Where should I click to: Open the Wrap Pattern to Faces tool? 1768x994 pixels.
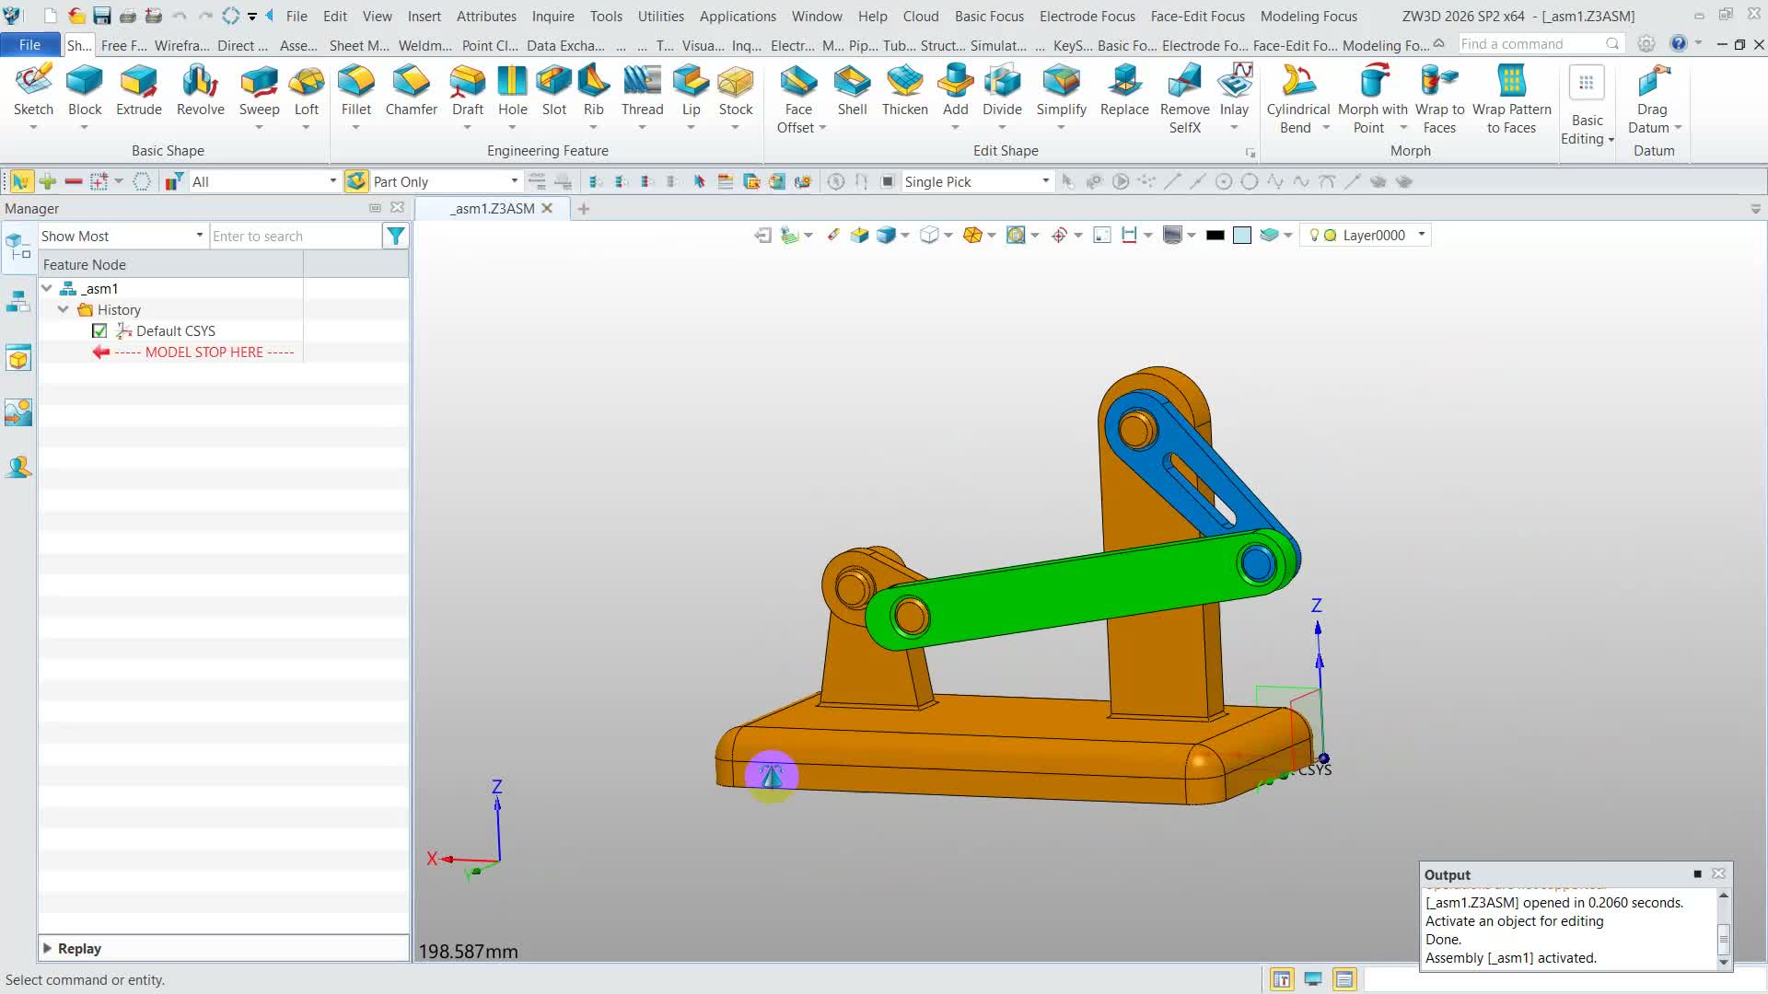pyautogui.click(x=1512, y=99)
